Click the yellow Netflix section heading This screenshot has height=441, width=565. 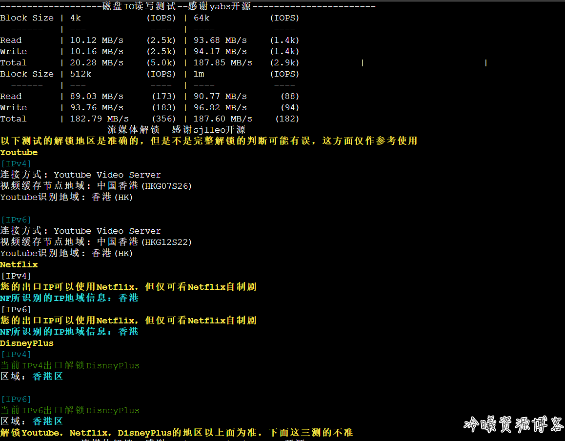(x=19, y=264)
